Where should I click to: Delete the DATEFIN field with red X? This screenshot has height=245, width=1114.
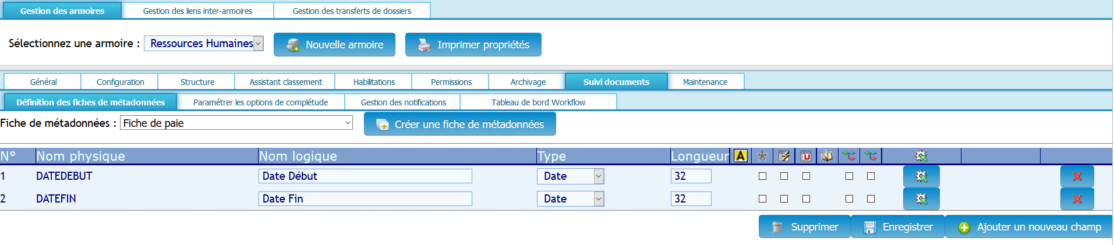tap(1077, 199)
